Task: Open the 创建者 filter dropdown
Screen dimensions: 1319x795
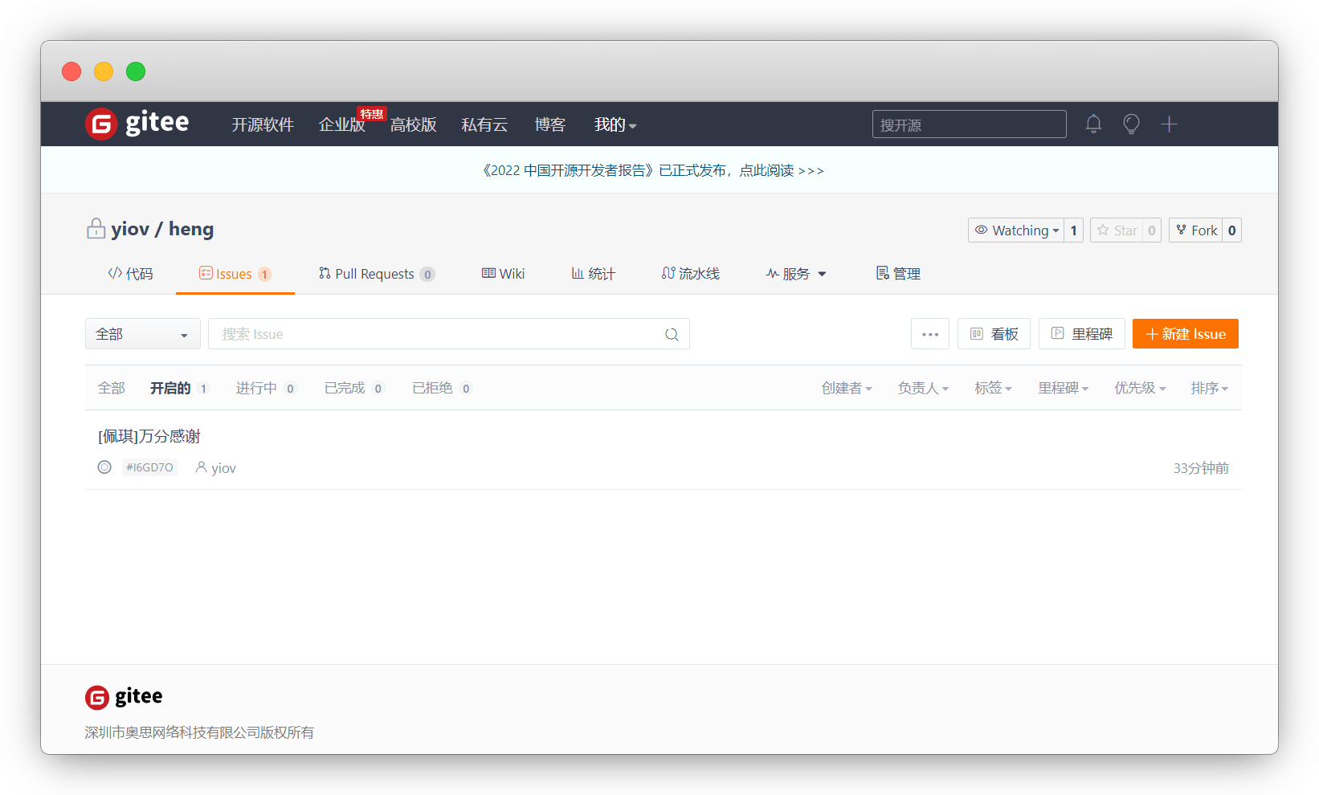Action: tap(846, 388)
